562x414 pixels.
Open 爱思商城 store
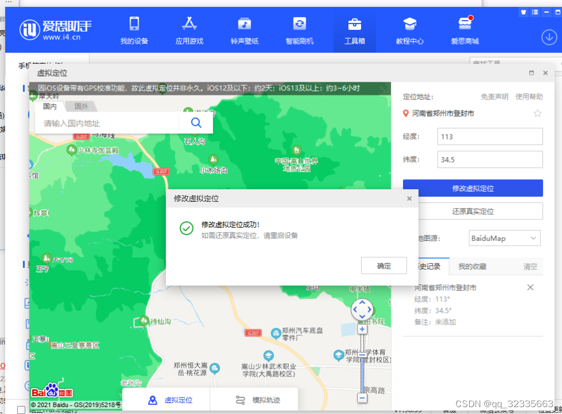pos(465,30)
